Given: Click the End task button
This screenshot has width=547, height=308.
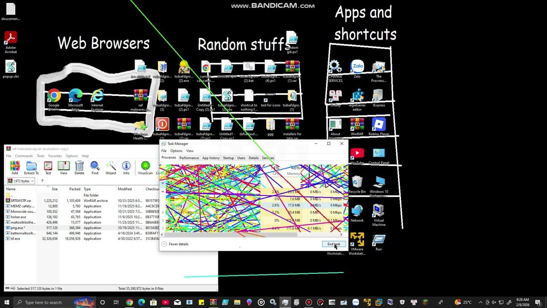Looking at the screenshot, I should click(334, 244).
